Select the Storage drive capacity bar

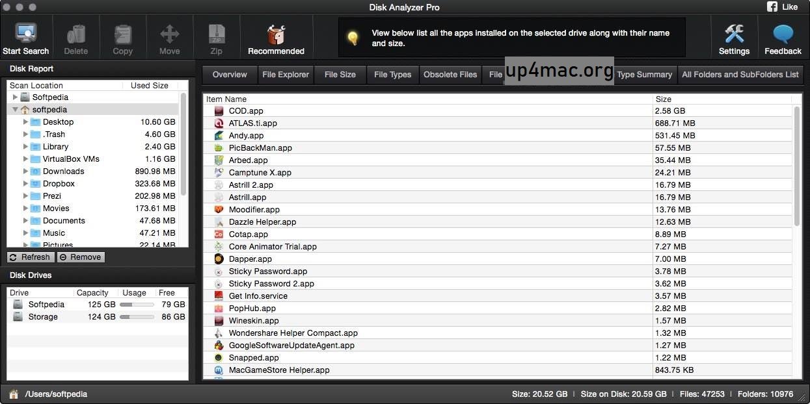pos(136,316)
